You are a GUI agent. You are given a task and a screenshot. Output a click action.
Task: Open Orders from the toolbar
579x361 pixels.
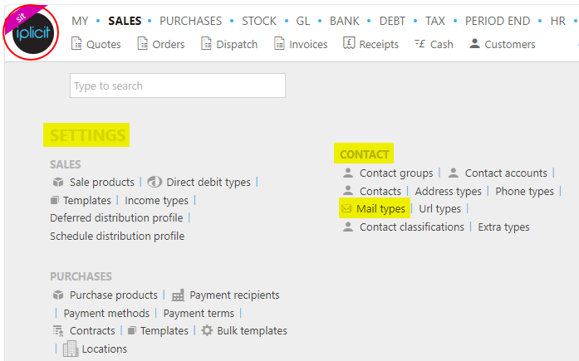tap(160, 44)
